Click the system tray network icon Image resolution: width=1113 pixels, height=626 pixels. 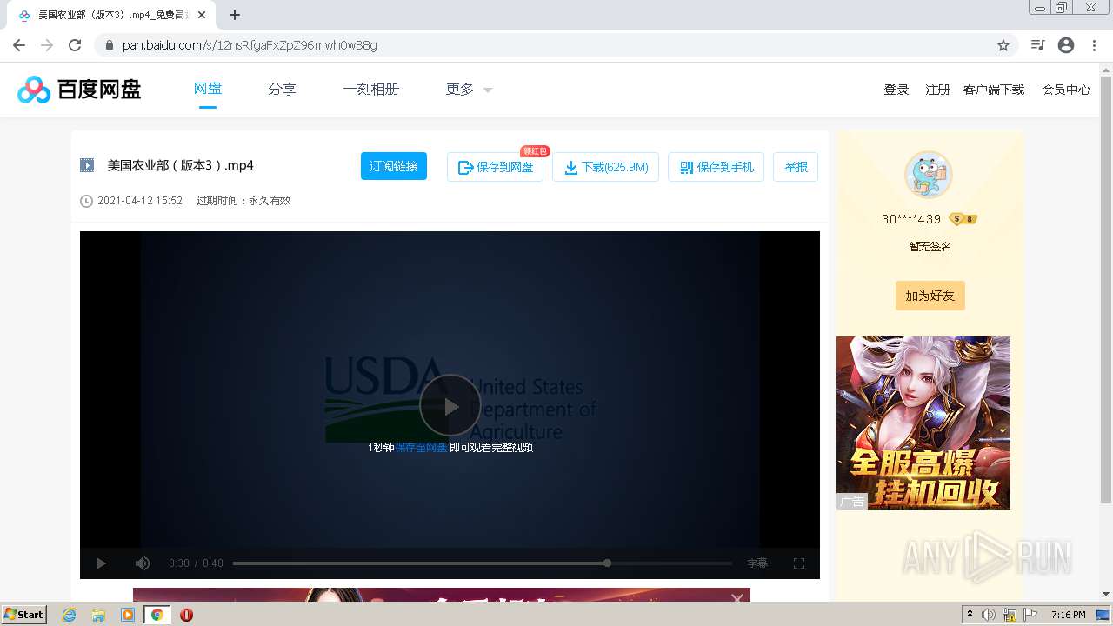click(x=1010, y=615)
